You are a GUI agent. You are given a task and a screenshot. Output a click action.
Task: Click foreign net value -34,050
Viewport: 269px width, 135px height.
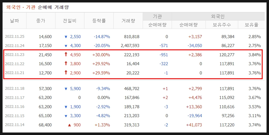tap(195, 46)
